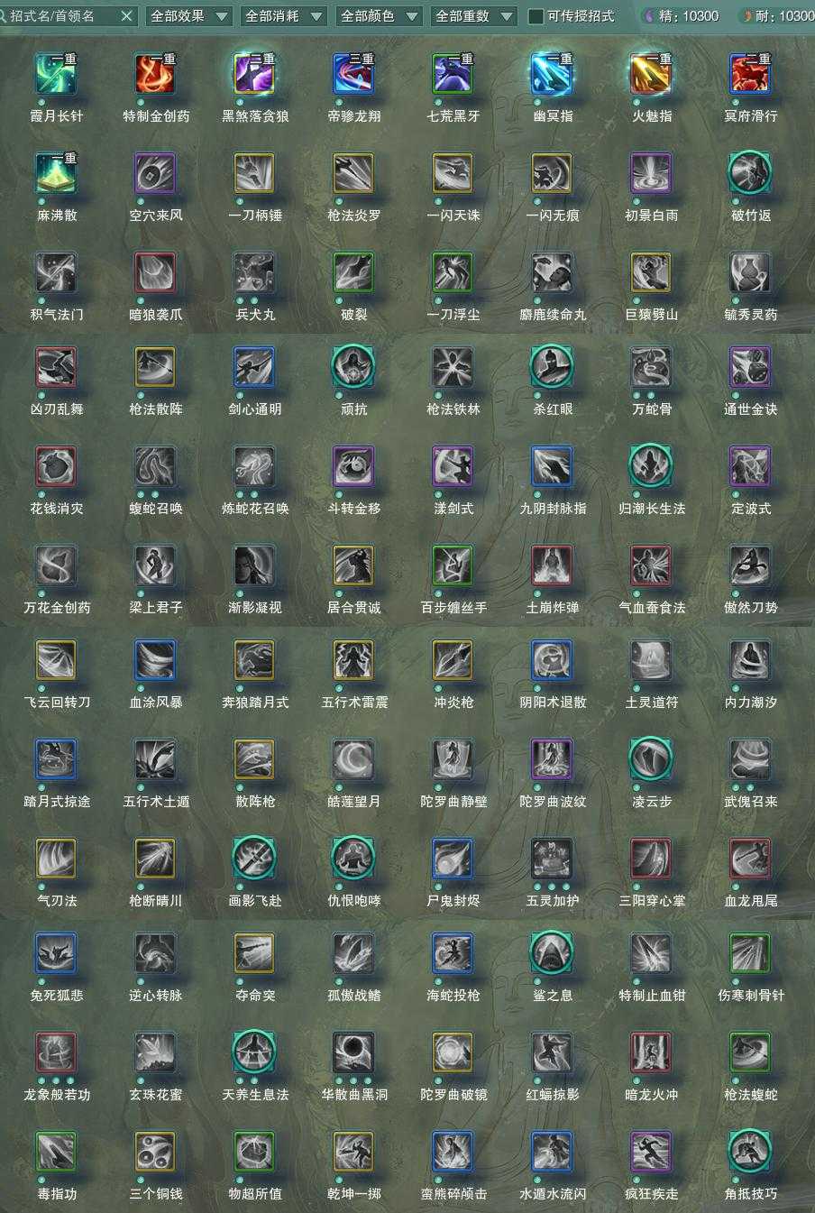
Task: Select the 初景白雨 skill icon
Action: pos(651,173)
